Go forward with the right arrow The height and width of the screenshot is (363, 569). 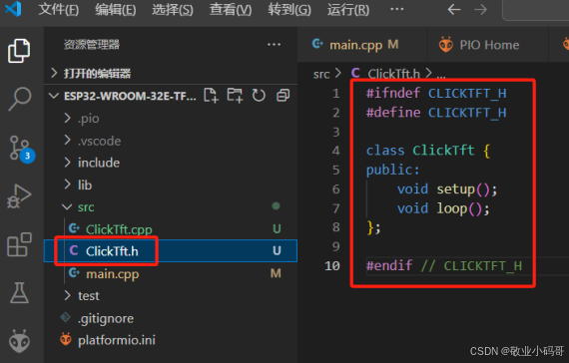coord(480,9)
